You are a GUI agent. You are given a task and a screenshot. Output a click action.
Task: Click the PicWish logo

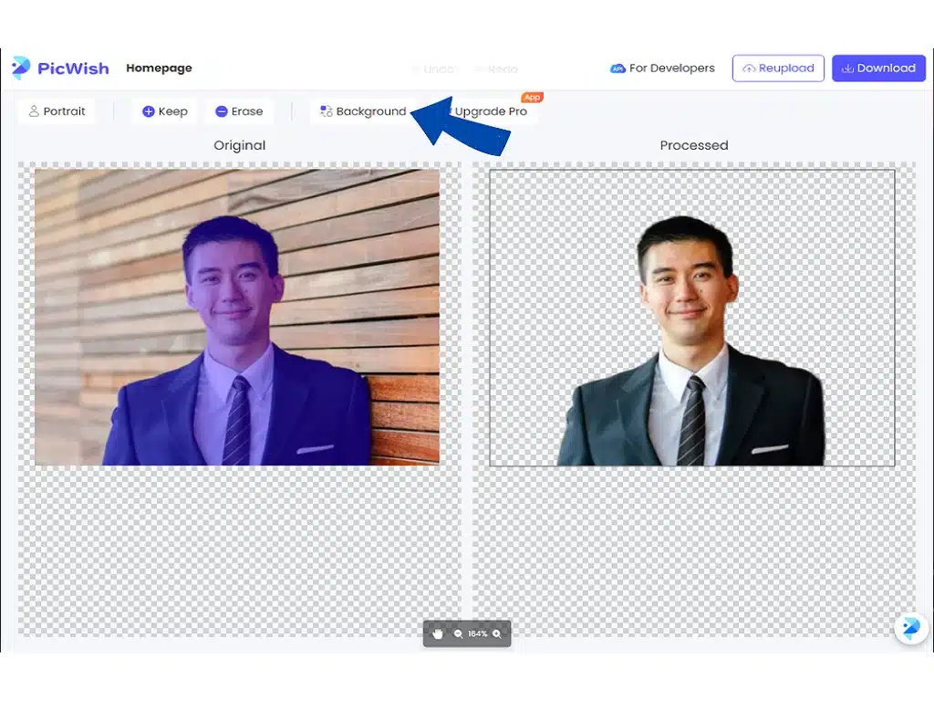(x=60, y=68)
